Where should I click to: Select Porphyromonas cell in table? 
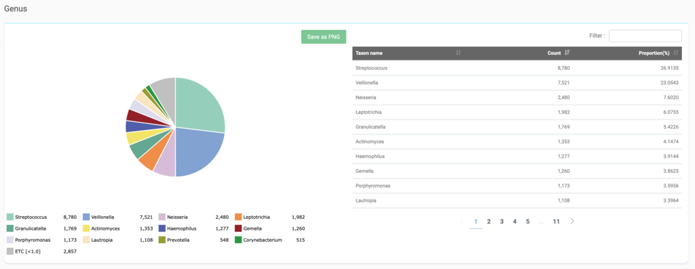click(373, 186)
